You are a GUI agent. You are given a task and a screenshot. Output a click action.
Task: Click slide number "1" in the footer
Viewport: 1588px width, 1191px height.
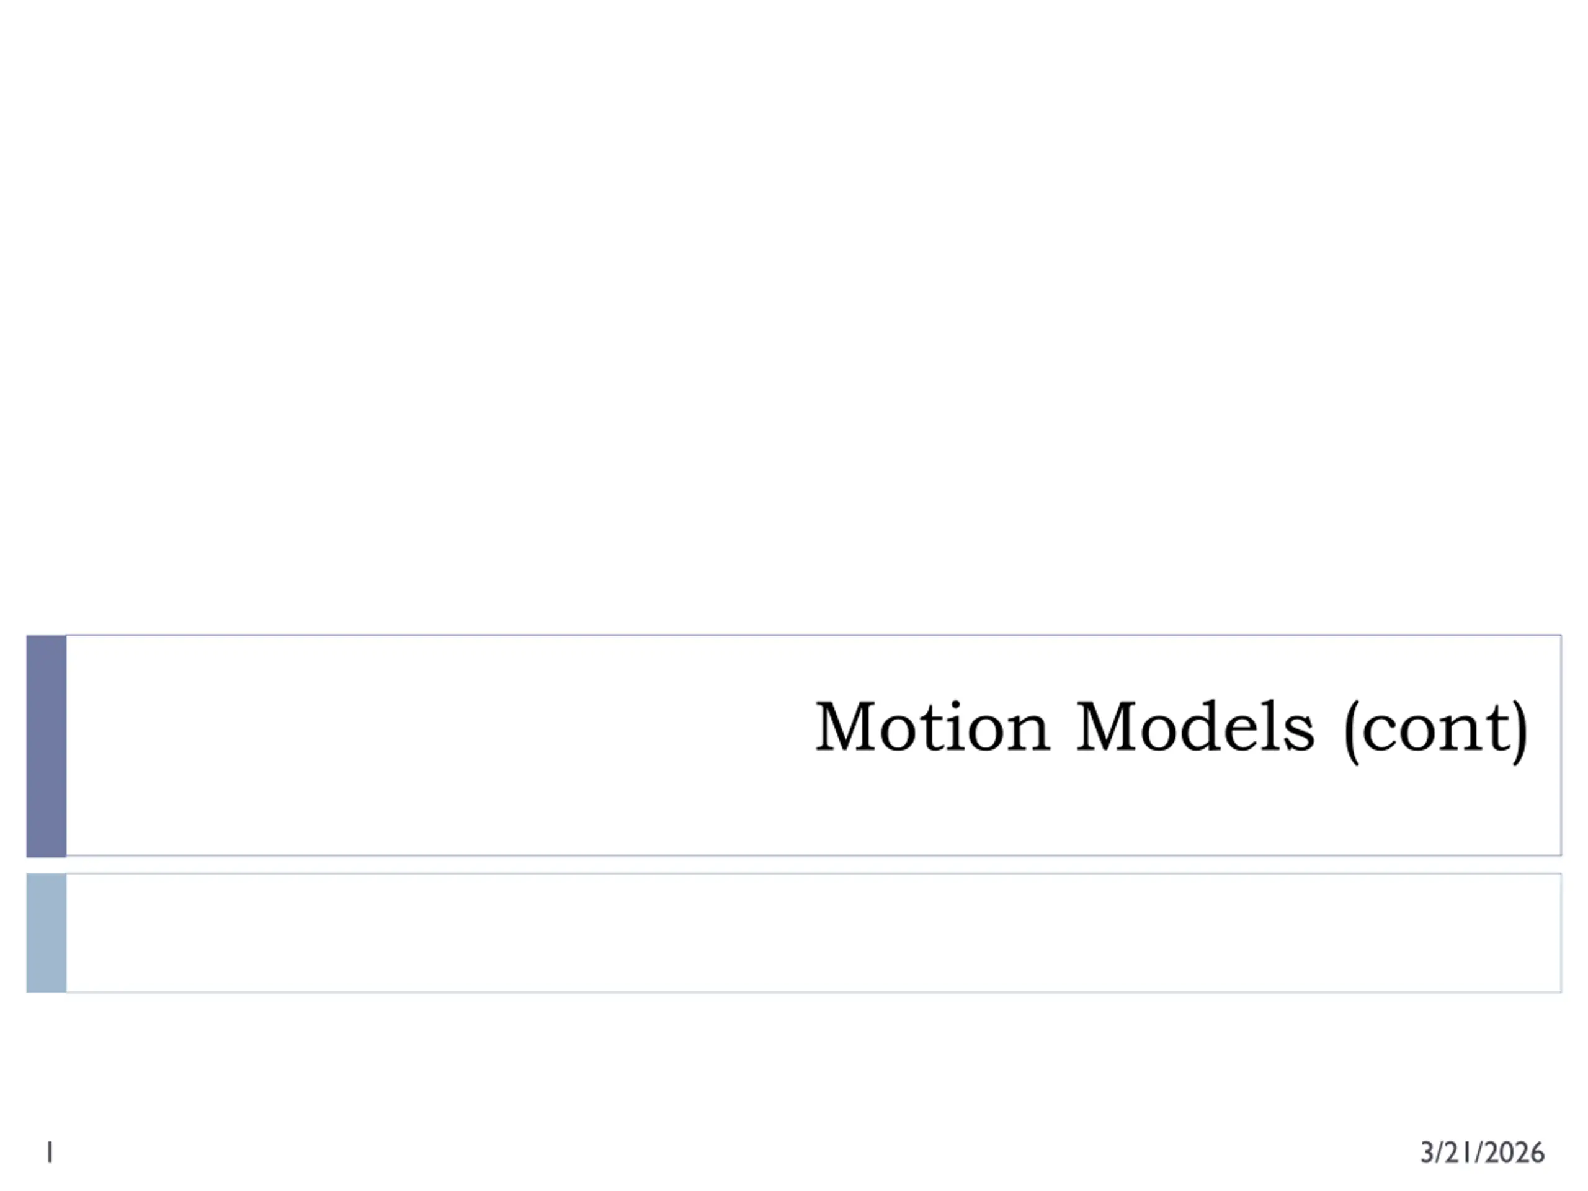click(50, 1153)
